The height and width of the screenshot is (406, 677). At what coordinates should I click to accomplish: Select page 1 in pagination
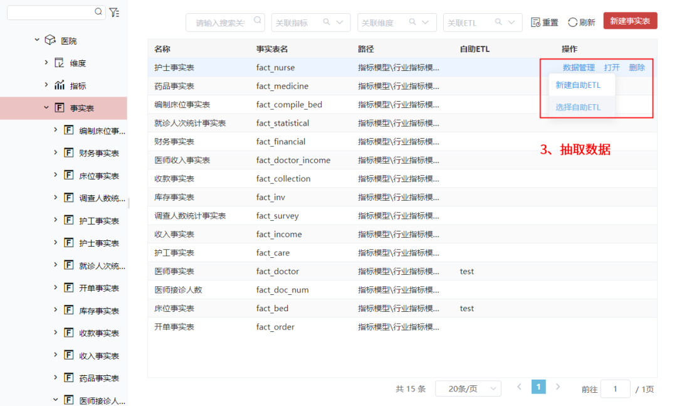tap(538, 387)
